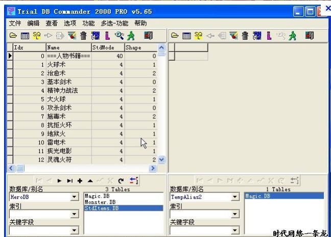Click the Idx column header

pyautogui.click(x=30, y=47)
